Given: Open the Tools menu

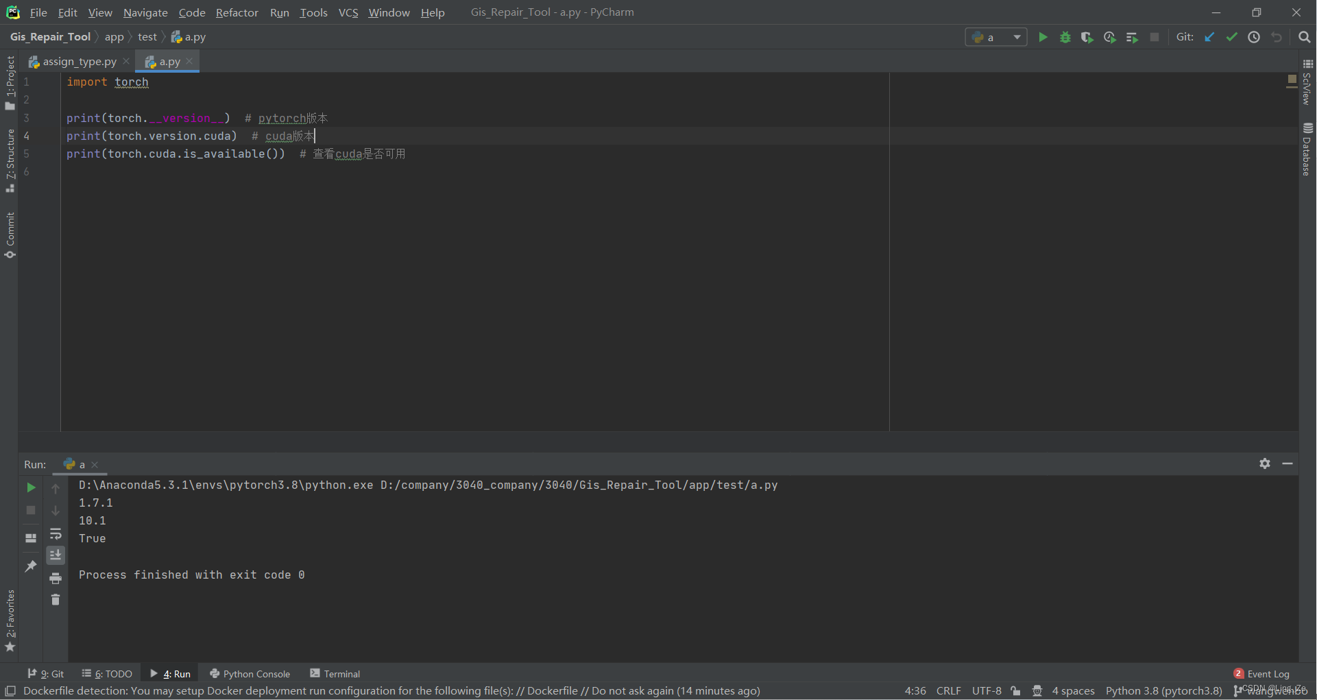Looking at the screenshot, I should tap(313, 12).
